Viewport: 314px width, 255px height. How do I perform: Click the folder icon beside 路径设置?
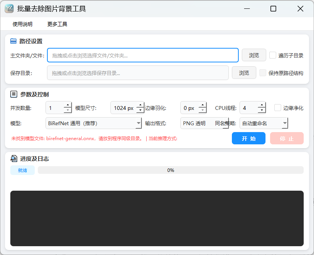[x=13, y=41]
